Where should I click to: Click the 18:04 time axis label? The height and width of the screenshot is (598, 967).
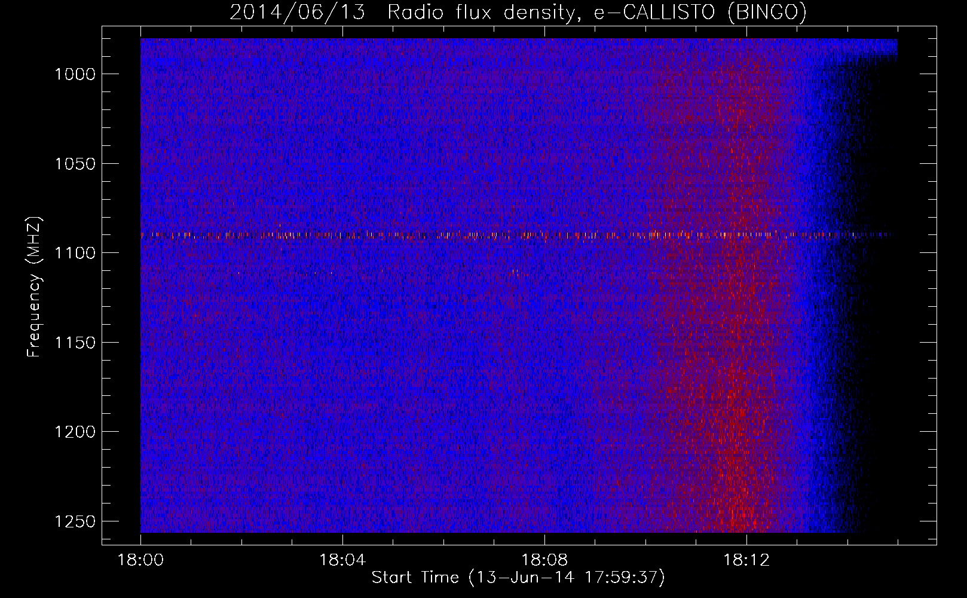pyautogui.click(x=342, y=560)
